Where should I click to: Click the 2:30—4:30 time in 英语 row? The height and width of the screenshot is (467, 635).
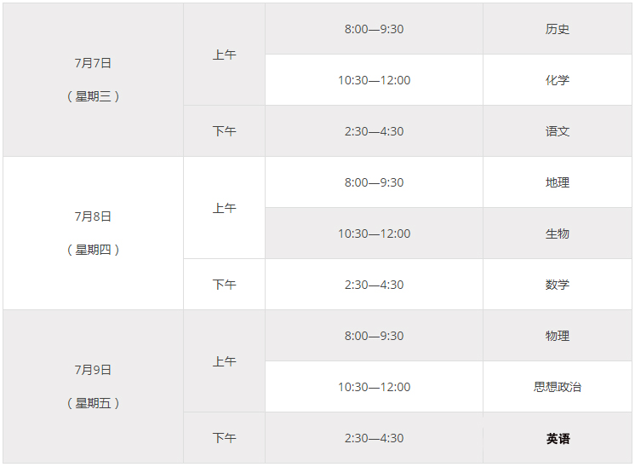tap(374, 438)
